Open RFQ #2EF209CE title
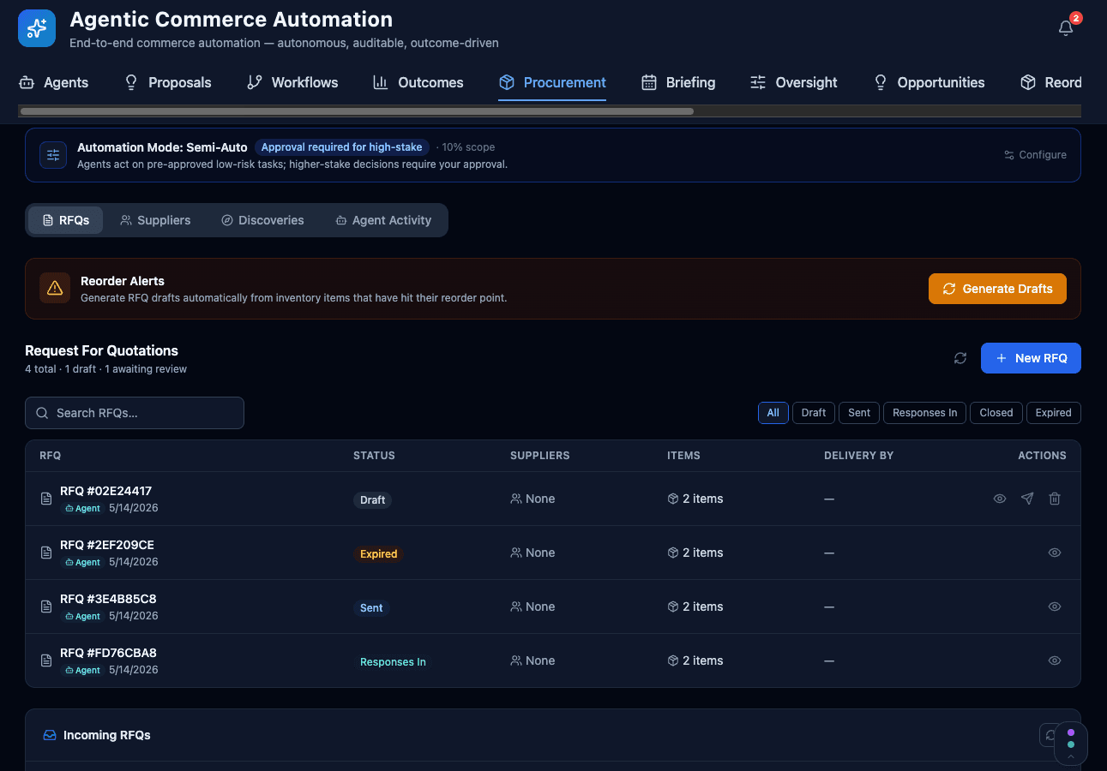 (x=107, y=545)
